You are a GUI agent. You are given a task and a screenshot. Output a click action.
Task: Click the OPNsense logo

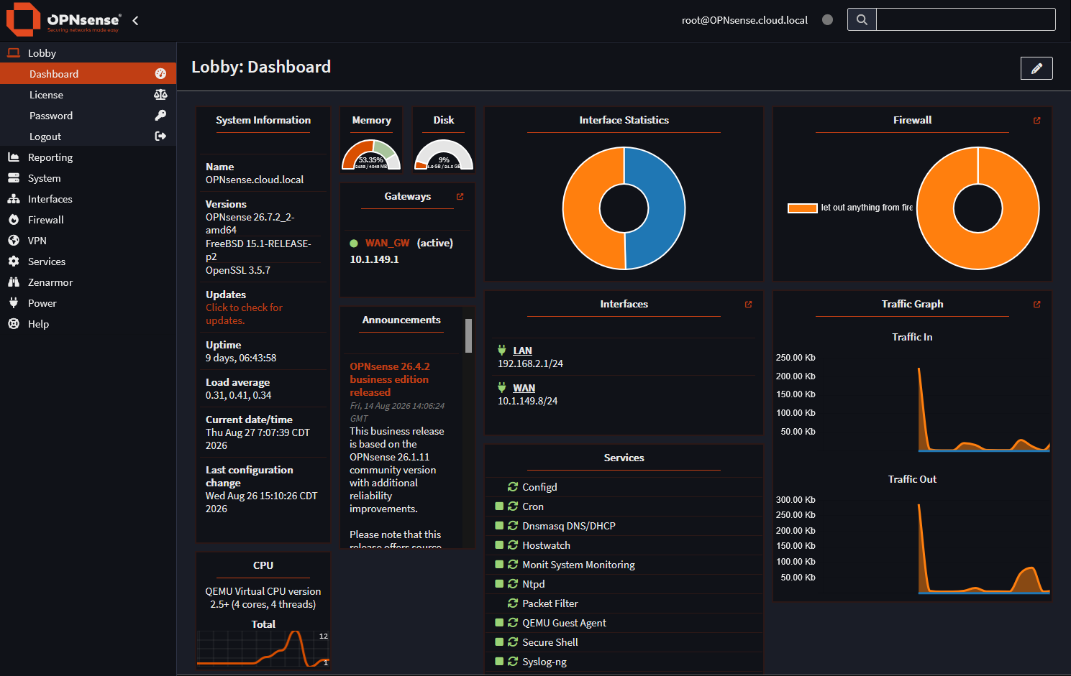tap(63, 19)
